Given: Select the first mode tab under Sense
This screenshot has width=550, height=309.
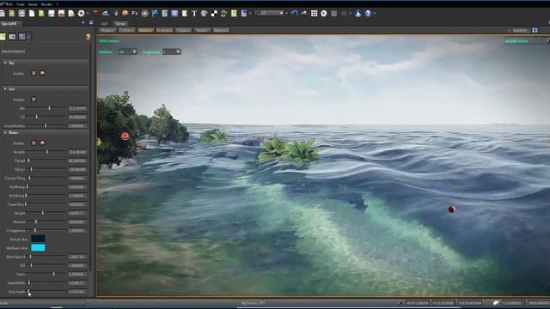Looking at the screenshot, I should tap(107, 30).
